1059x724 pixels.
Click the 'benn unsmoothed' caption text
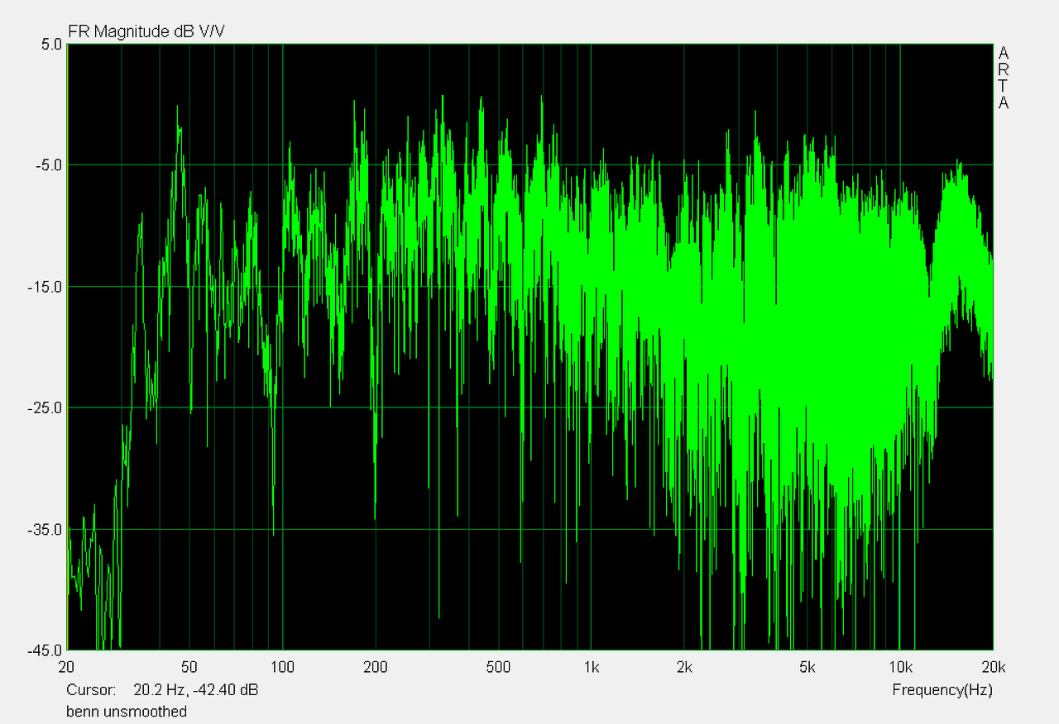[127, 711]
